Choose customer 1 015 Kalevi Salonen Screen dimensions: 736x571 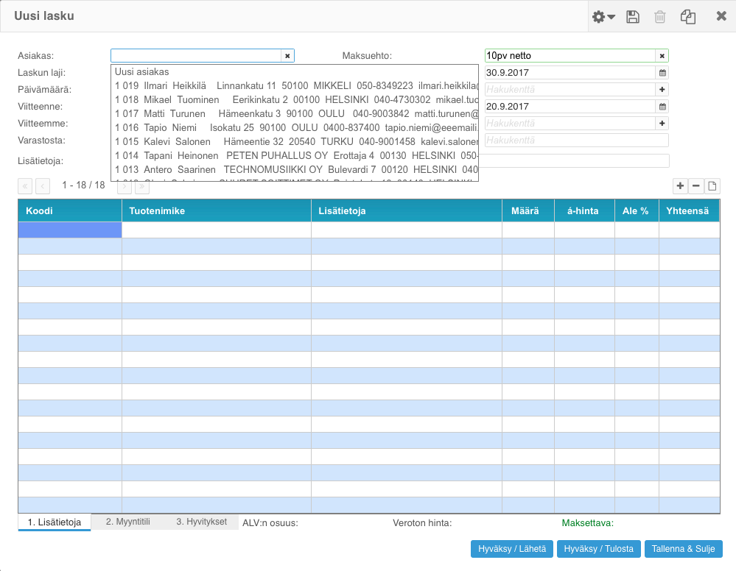294,141
